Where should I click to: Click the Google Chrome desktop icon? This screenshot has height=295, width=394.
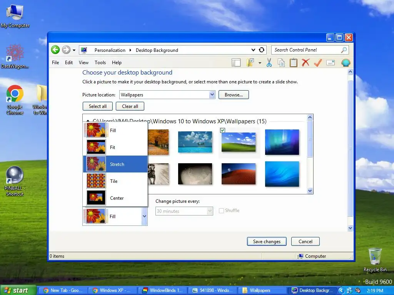click(15, 100)
